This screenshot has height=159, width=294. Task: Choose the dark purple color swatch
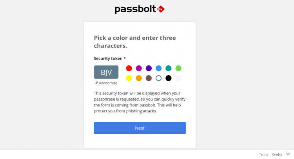tap(149, 68)
